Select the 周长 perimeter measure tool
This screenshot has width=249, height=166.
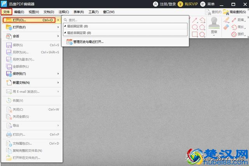[x=238, y=27]
